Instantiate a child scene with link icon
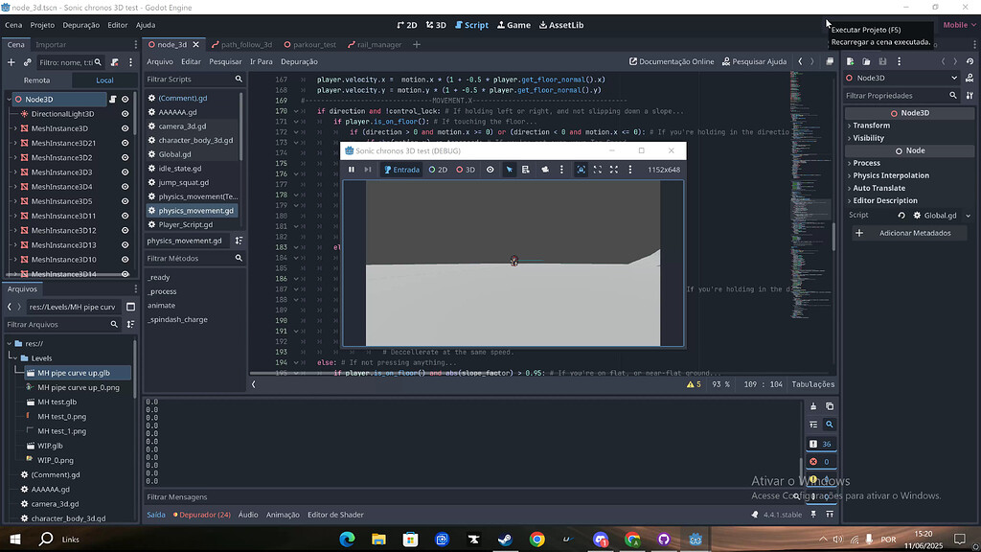This screenshot has width=981, height=552. (x=27, y=62)
